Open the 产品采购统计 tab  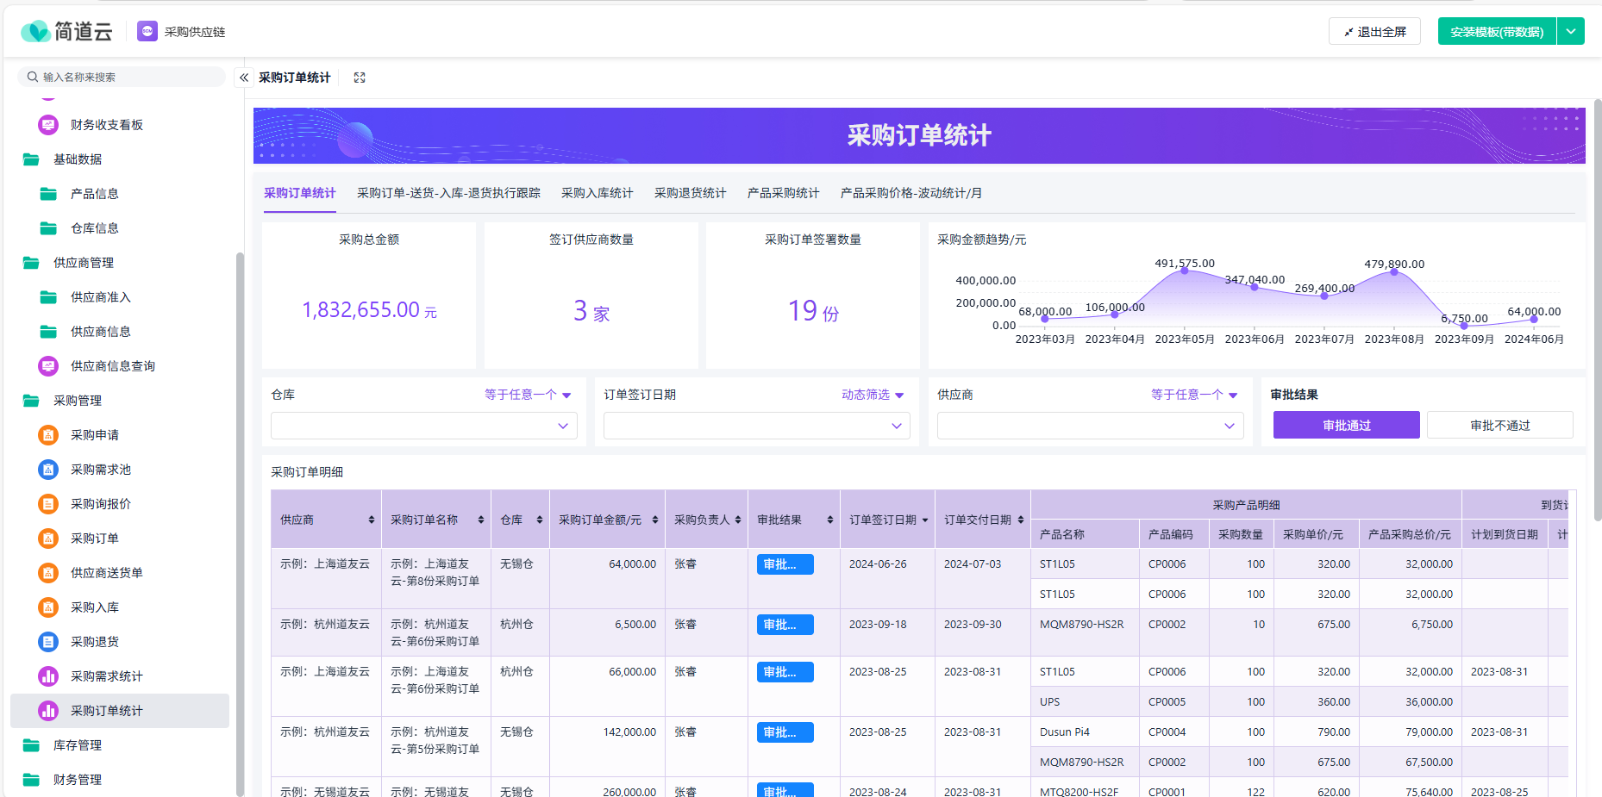point(783,193)
